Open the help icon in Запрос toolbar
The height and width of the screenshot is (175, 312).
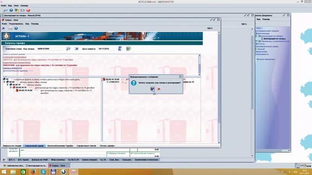pyautogui.click(x=16, y=28)
